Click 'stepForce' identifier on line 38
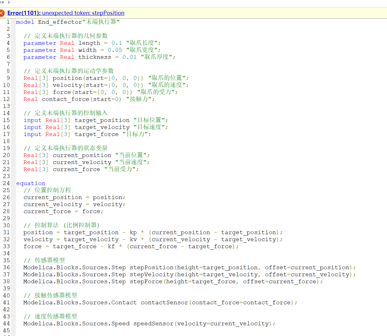The width and height of the screenshot is (387, 336). click(146, 281)
